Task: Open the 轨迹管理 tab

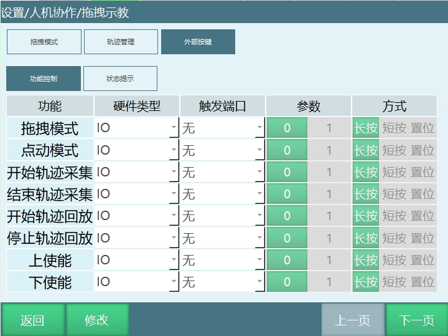Action: click(x=121, y=42)
